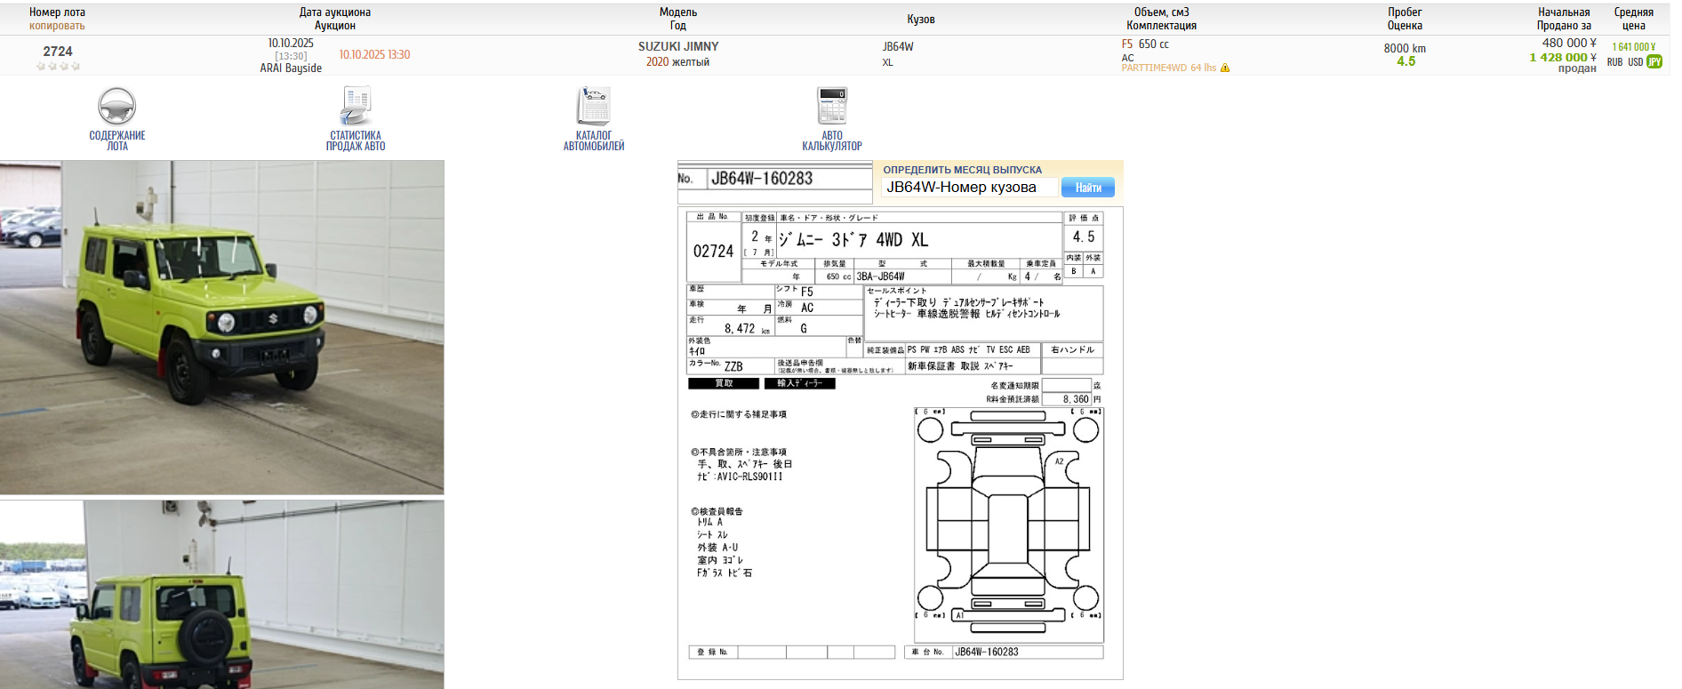Open the front view photo of the yellow Jimny
The height and width of the screenshot is (689, 1682).
(x=222, y=327)
